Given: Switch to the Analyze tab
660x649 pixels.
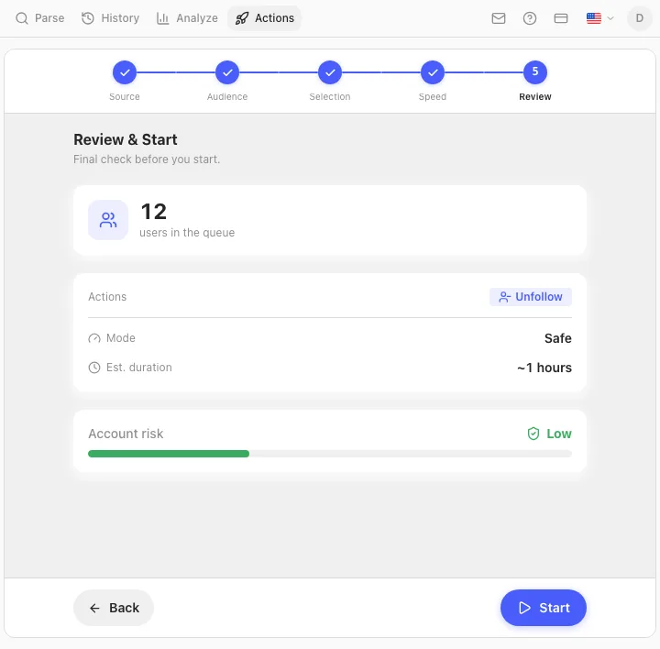Looking at the screenshot, I should [x=187, y=18].
